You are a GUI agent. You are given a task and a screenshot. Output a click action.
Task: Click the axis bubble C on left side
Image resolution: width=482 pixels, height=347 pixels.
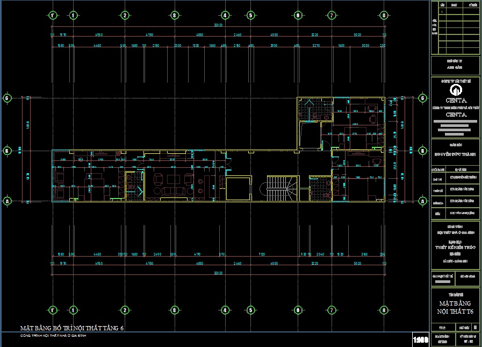click(7, 98)
